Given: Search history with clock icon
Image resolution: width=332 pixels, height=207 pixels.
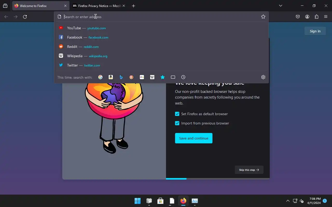Looking at the screenshot, I should coord(183,77).
